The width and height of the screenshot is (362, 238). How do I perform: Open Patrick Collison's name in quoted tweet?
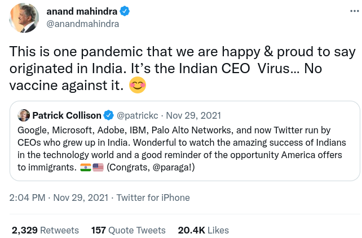click(x=67, y=115)
